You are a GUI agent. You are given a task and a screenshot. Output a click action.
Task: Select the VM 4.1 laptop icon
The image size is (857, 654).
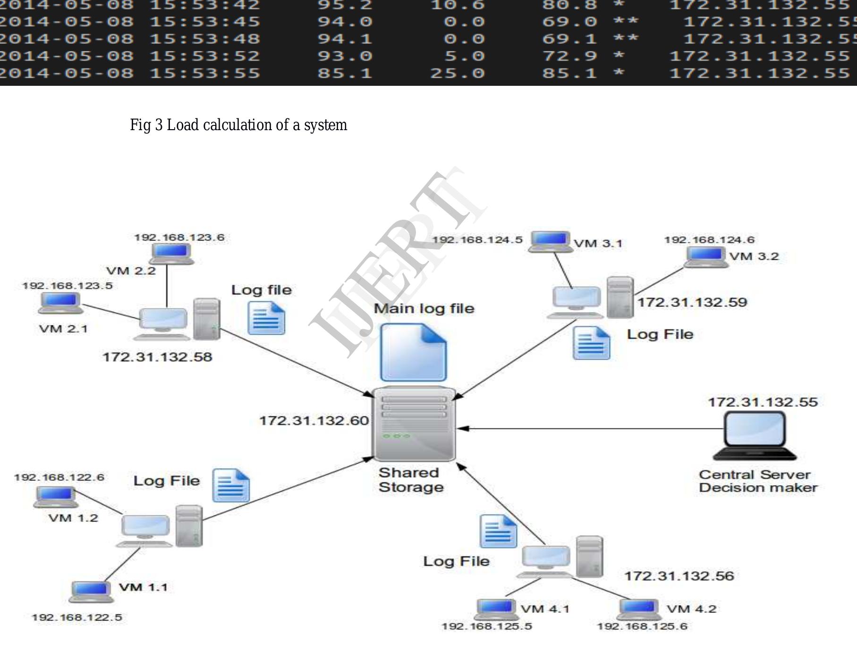(x=496, y=609)
